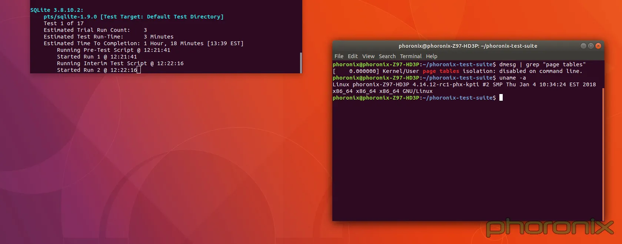Click the terminal window title bar text
The width and height of the screenshot is (622, 244).
tap(468, 46)
